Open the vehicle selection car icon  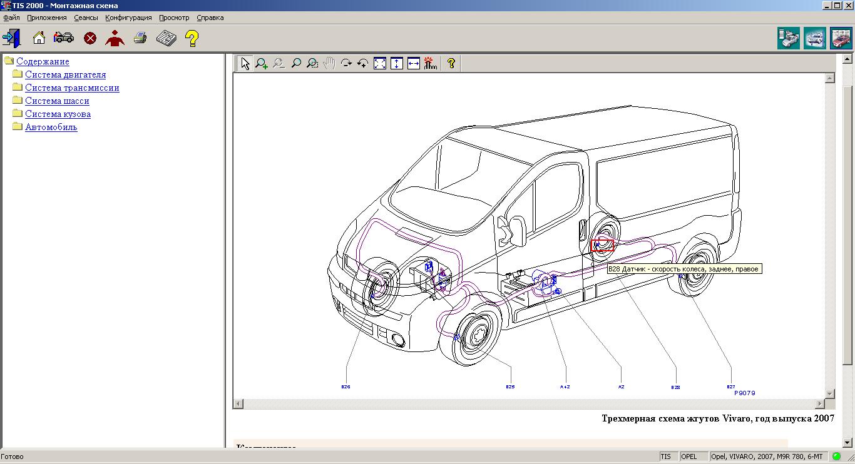tap(64, 38)
